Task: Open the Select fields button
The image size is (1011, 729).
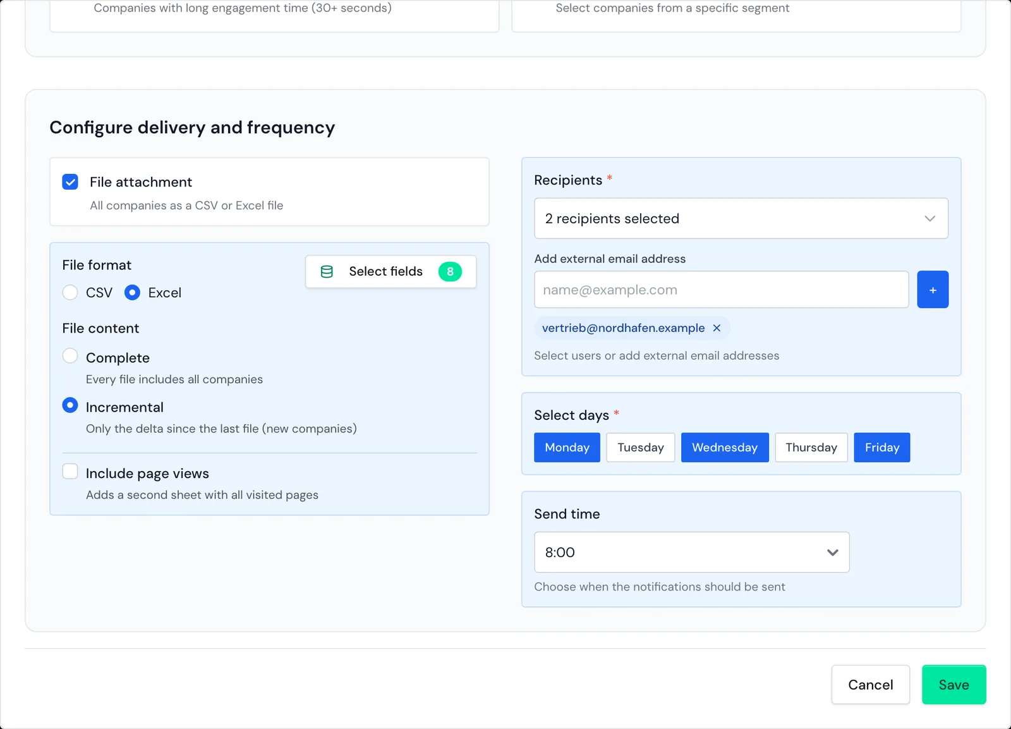Action: 391,272
